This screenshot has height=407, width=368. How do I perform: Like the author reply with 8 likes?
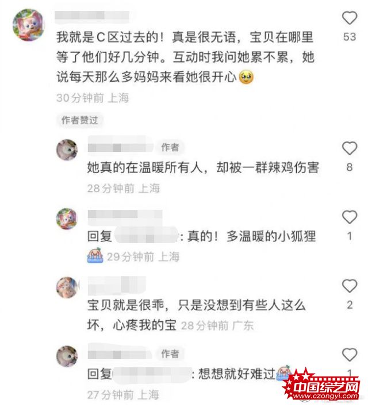pyautogui.click(x=349, y=148)
